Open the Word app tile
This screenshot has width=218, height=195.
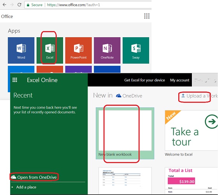pyautogui.click(x=21, y=50)
